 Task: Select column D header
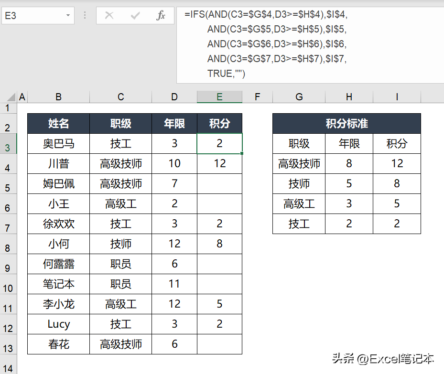coord(174,97)
